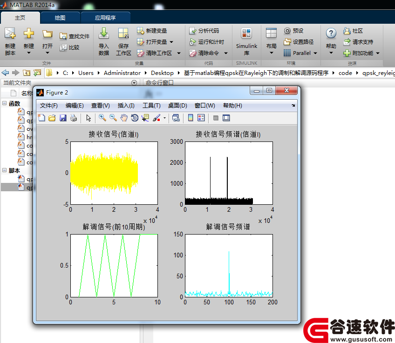Open the 新建 (New) dropdown
The image size is (395, 343).
[29, 53]
